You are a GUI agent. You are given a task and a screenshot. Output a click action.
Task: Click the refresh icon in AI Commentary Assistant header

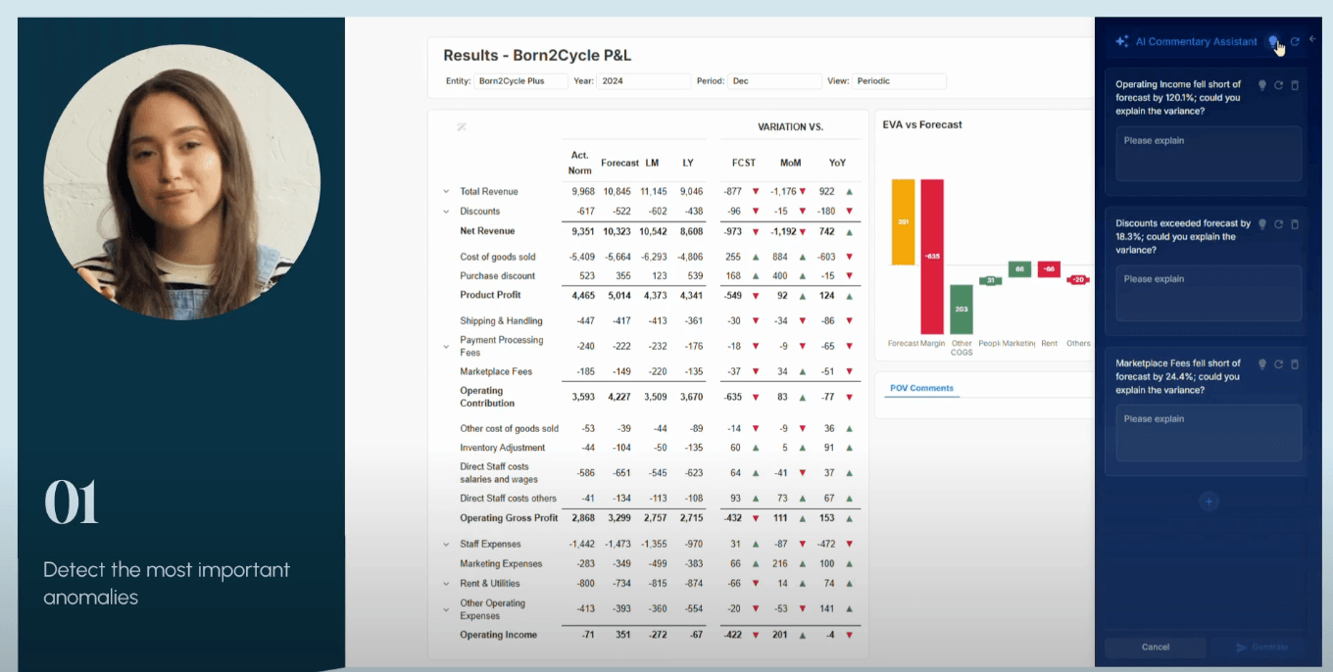pos(1295,41)
